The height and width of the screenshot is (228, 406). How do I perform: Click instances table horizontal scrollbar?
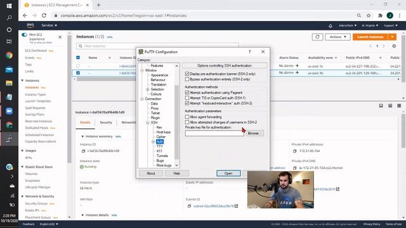coord(106,79)
